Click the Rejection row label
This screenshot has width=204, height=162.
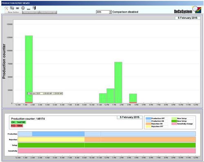click(x=13, y=140)
